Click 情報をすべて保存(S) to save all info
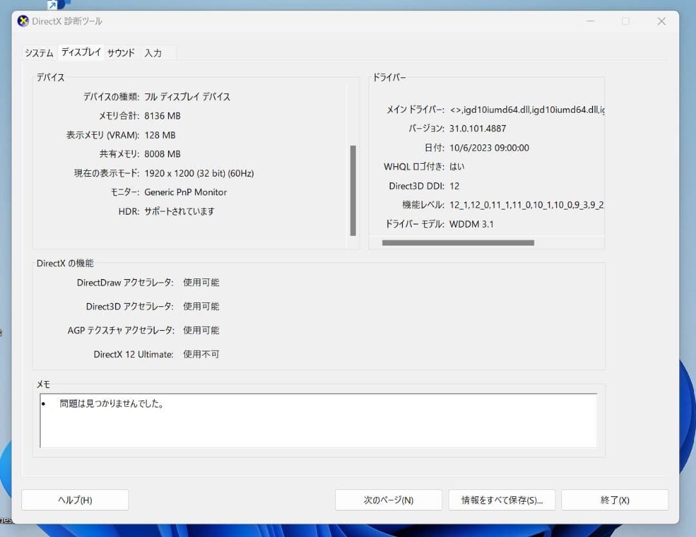696x537 pixels. coord(502,500)
